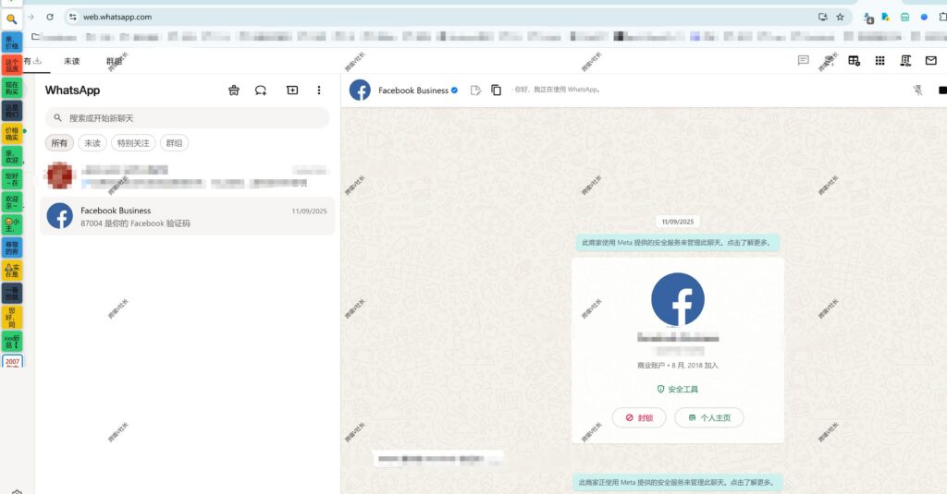Click the 封锁 block button
The width and height of the screenshot is (947, 494).
coord(639,417)
